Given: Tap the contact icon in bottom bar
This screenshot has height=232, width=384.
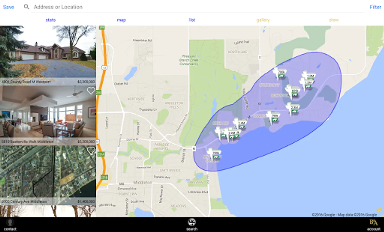Looking at the screenshot, I should [x=10, y=224].
